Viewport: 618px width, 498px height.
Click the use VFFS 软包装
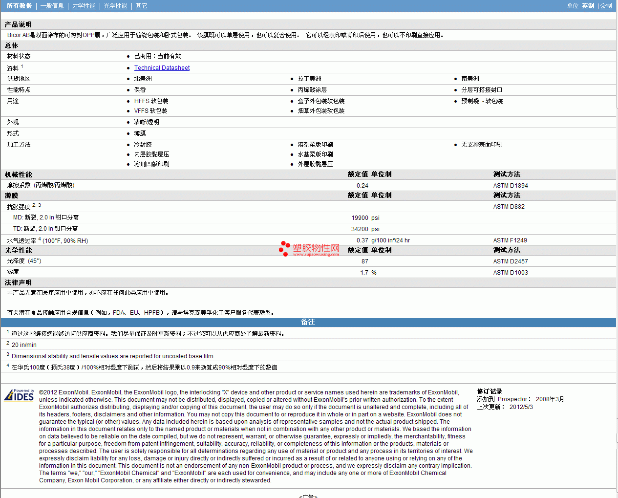[151, 111]
